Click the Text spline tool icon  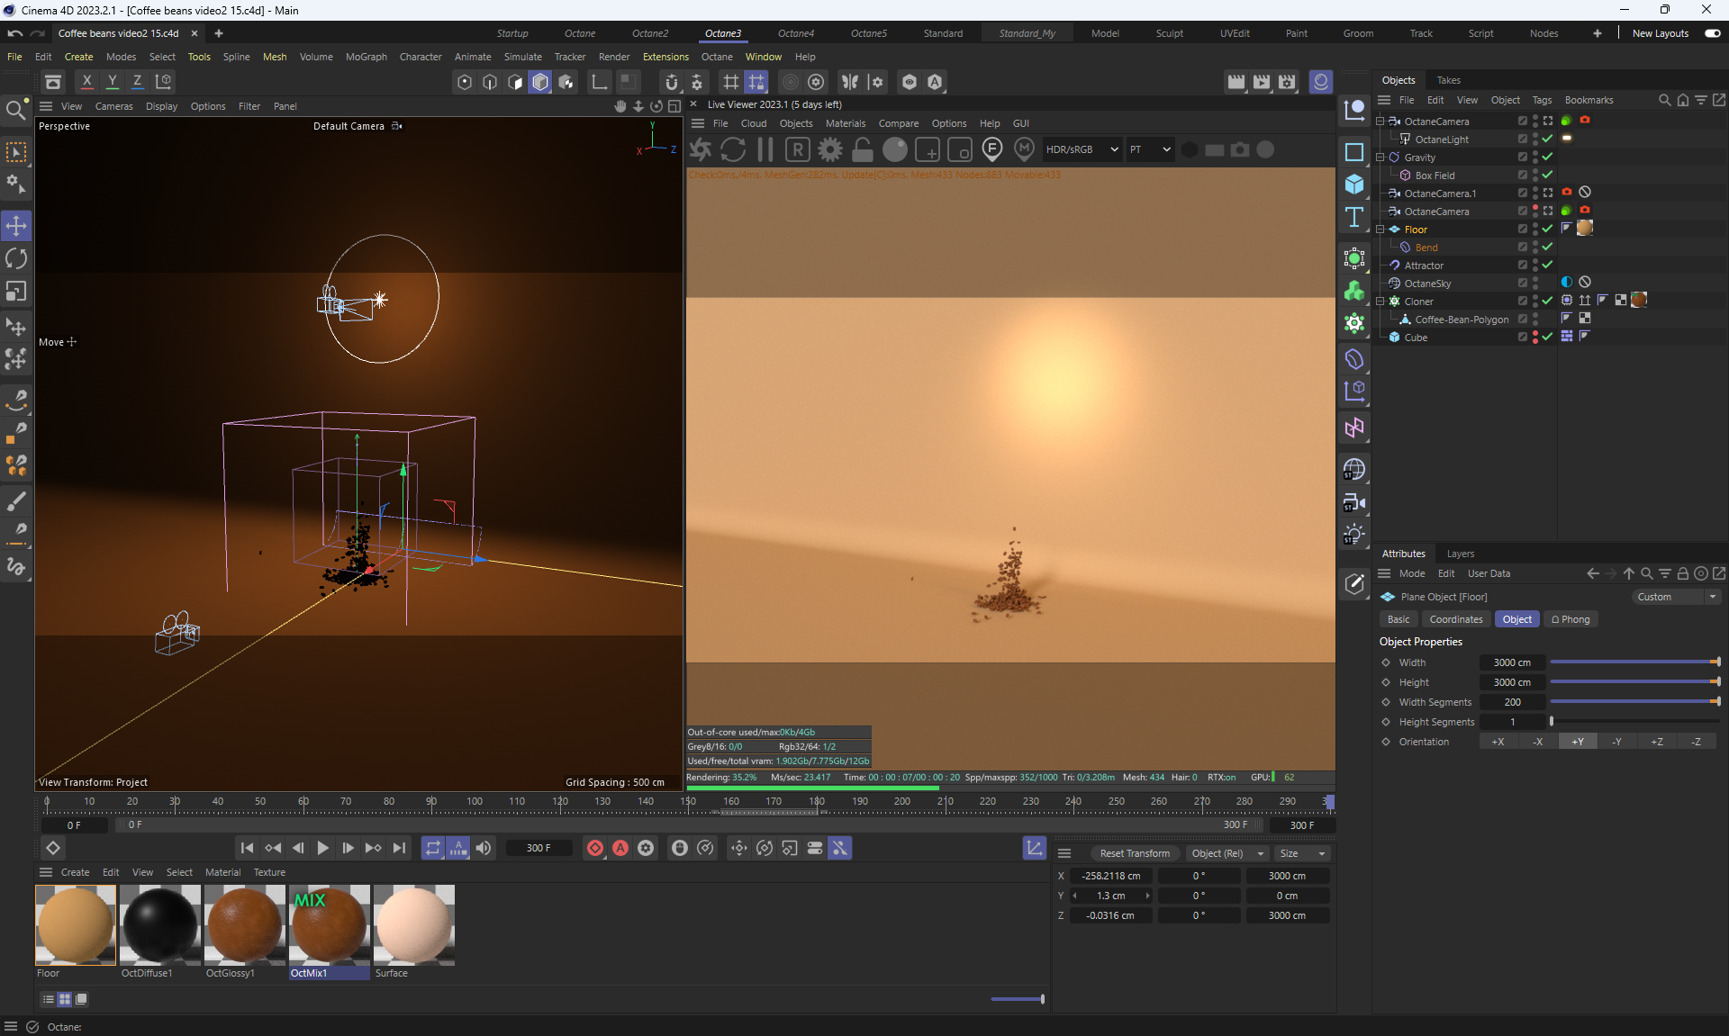[x=1354, y=217]
